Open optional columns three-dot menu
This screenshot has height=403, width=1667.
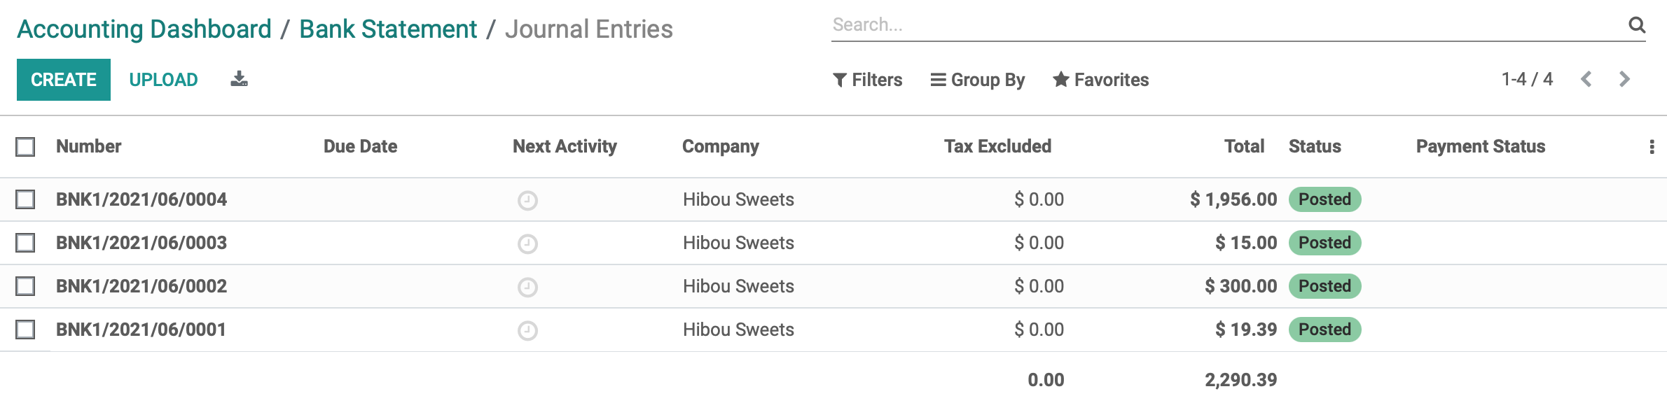[1652, 147]
